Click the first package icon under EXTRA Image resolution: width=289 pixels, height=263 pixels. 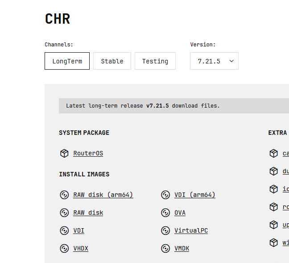point(274,153)
